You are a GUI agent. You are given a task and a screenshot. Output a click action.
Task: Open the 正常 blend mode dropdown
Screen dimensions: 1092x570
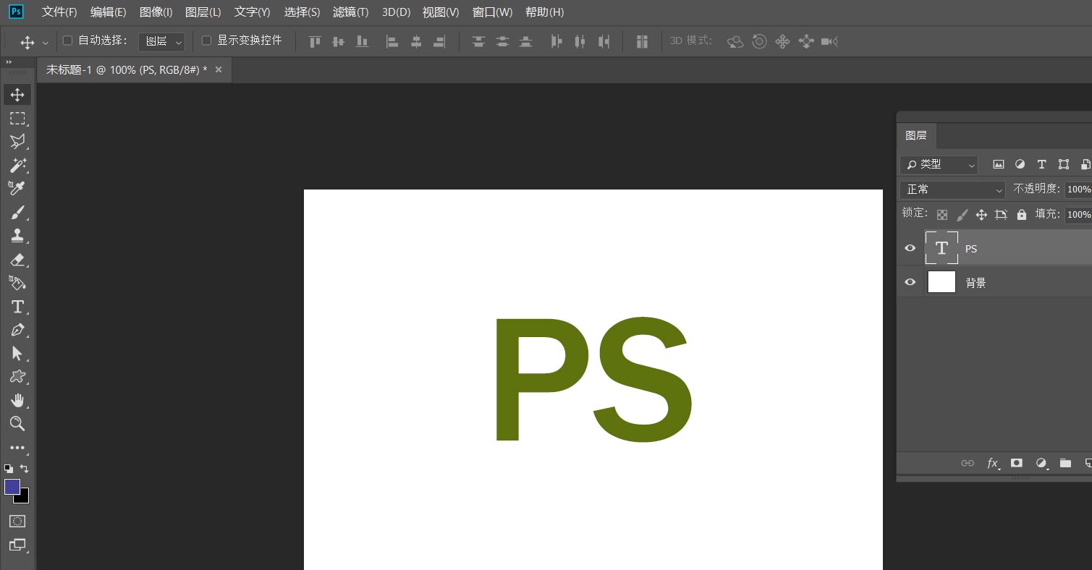point(952,190)
